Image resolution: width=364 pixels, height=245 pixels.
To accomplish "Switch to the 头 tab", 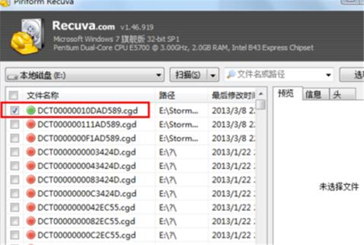I will 336,94.
